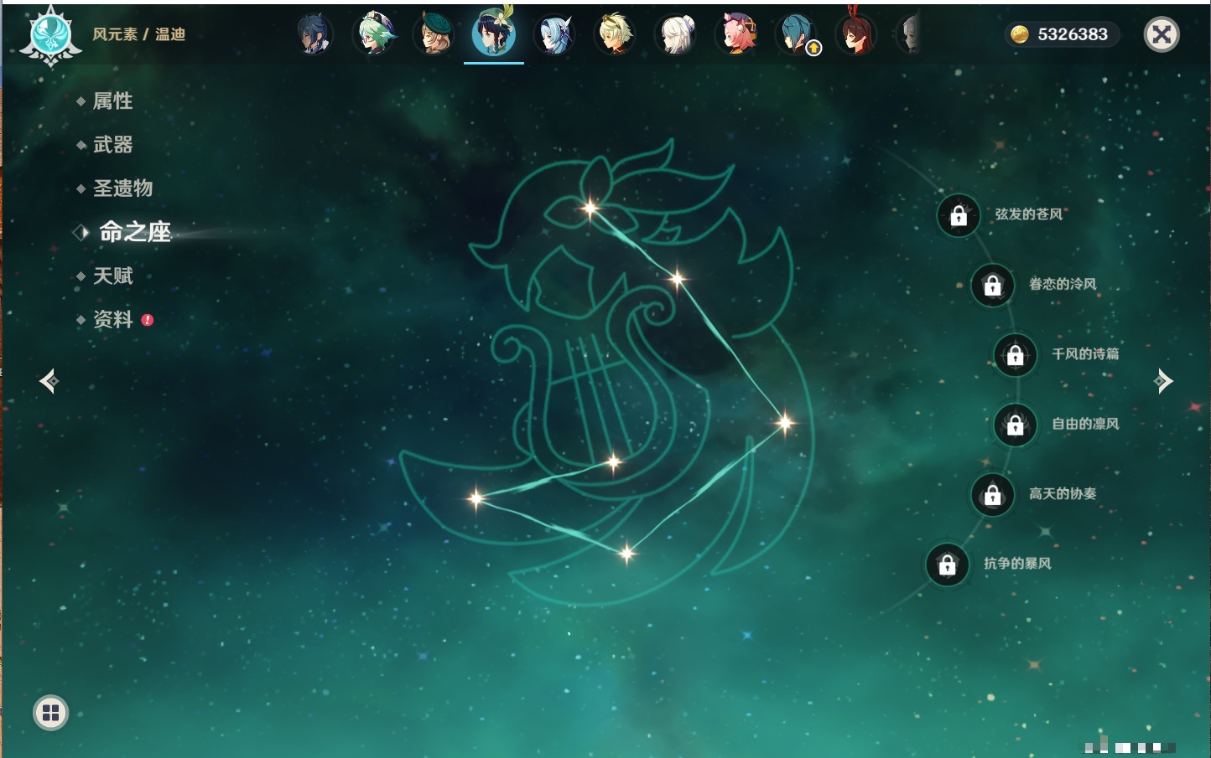Click the constellation name 抗争的暴风
This screenshot has height=758, width=1211.
click(1017, 564)
